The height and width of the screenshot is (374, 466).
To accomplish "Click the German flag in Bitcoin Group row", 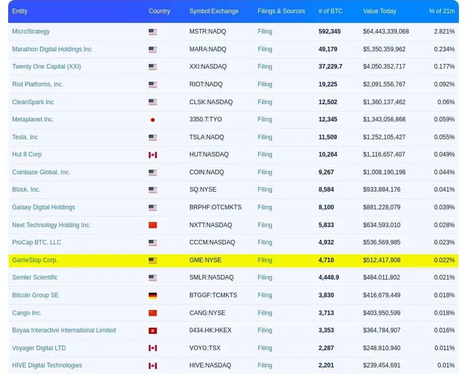I will tap(153, 295).
